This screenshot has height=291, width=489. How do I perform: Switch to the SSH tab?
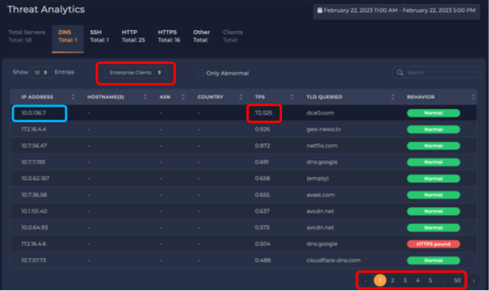pos(99,36)
